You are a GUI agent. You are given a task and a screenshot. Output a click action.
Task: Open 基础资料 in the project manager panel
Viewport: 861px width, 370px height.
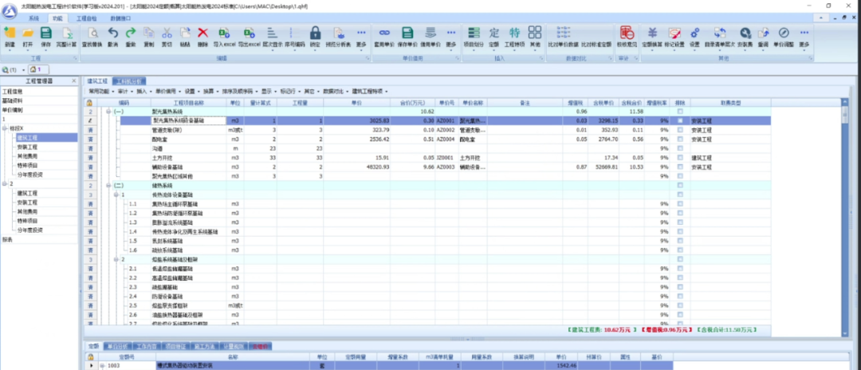pyautogui.click(x=13, y=101)
